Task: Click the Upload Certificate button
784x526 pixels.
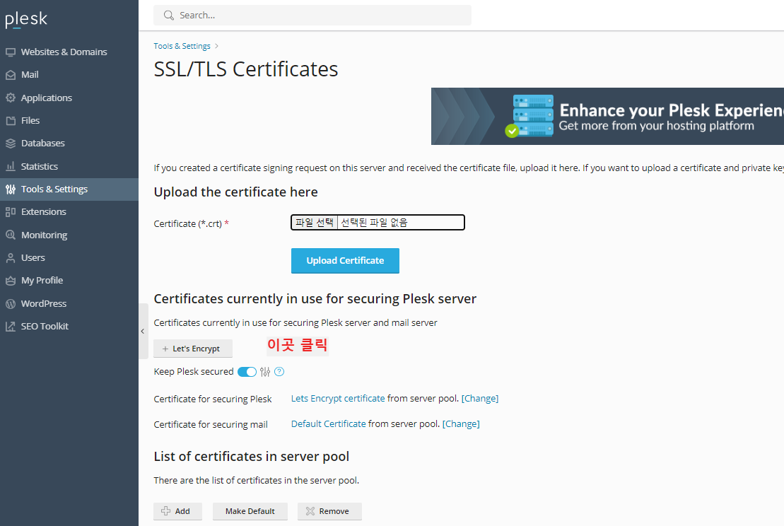Action: 345,260
